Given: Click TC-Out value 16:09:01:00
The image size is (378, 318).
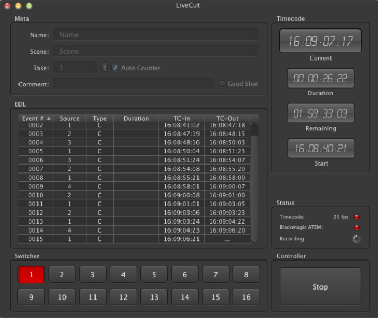Looking at the screenshot, I should point(227,195).
